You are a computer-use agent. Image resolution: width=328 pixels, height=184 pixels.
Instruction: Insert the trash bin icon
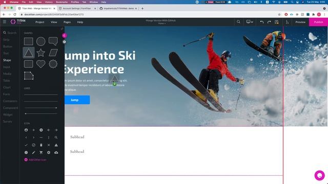pyautogui.click(x=41, y=145)
